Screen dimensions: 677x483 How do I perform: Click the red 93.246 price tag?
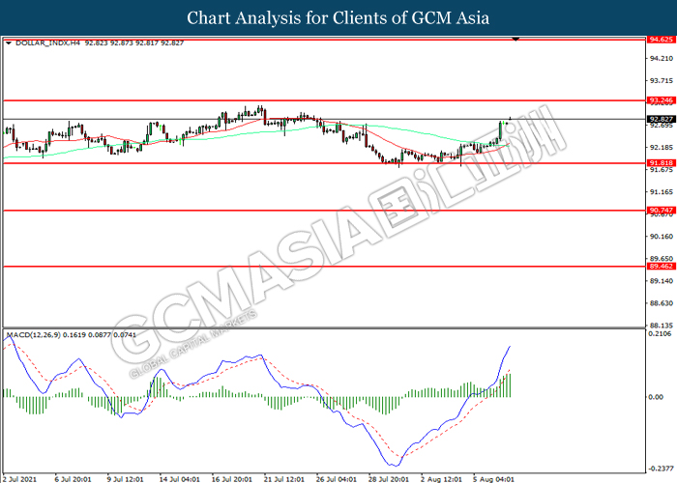(x=660, y=100)
